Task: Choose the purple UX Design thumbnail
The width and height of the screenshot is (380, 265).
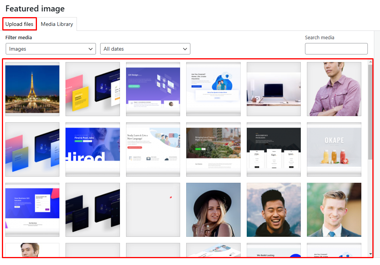Action: (153, 89)
